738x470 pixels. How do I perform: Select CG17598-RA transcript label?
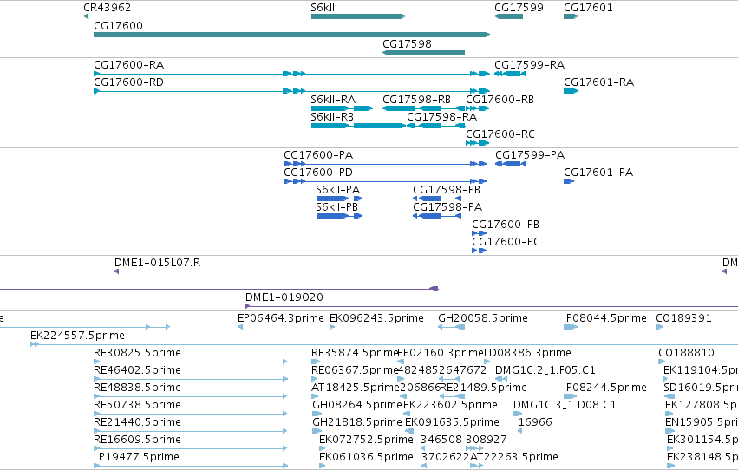[x=442, y=117]
